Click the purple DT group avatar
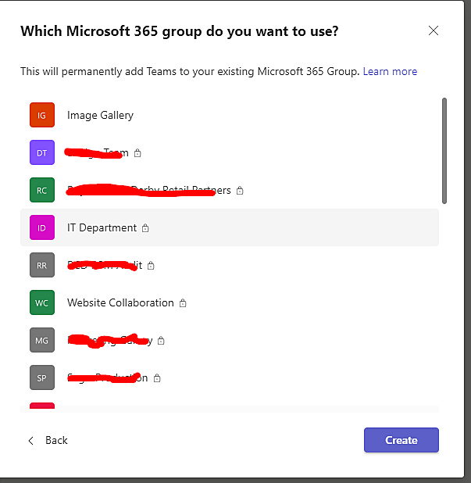Viewport: 471px width, 483px height. (x=42, y=152)
